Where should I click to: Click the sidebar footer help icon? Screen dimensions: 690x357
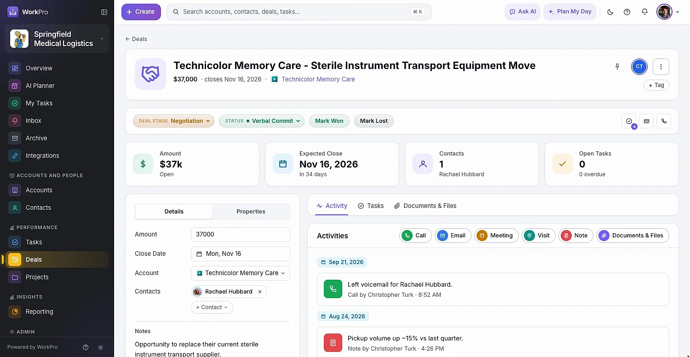coord(86,347)
